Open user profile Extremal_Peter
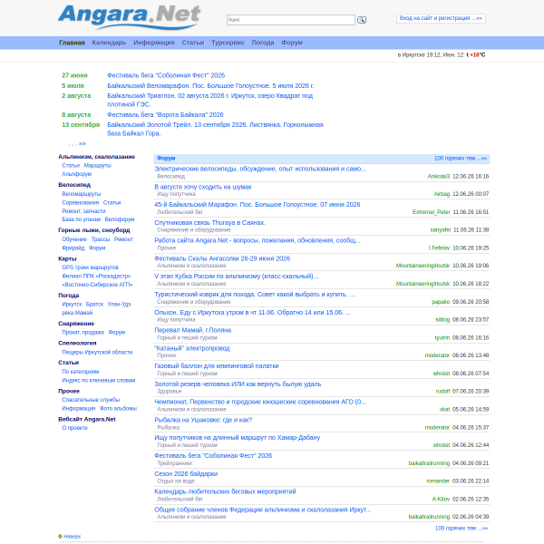The width and height of the screenshot is (544, 544). click(431, 211)
